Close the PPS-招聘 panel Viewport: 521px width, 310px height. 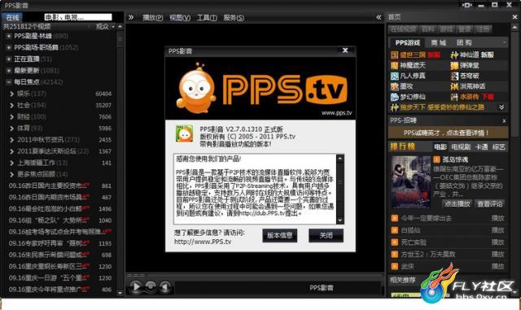(x=504, y=121)
